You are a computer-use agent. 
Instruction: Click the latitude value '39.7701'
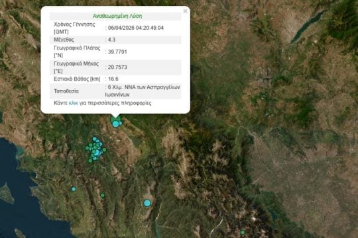(x=117, y=52)
